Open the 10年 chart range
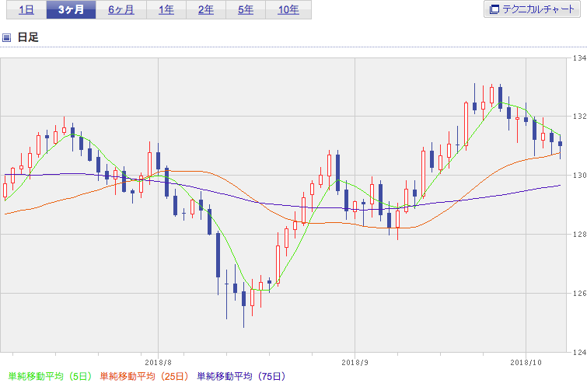Viewport: 587px width, 383px height. pos(288,10)
